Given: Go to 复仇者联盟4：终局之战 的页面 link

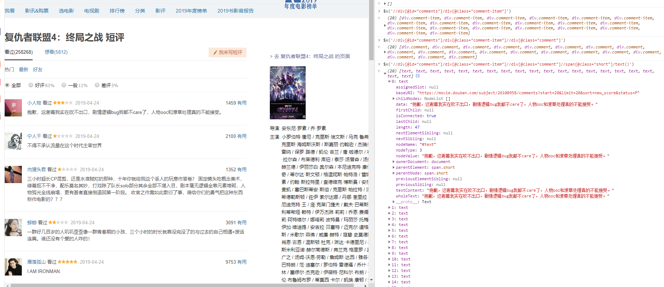Looking at the screenshot, I should (x=310, y=56).
